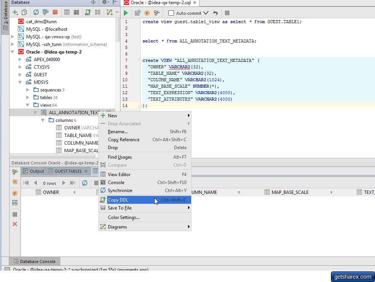Open console icon in Database toolbar
The height and width of the screenshot is (282, 375).
[x=76, y=13]
